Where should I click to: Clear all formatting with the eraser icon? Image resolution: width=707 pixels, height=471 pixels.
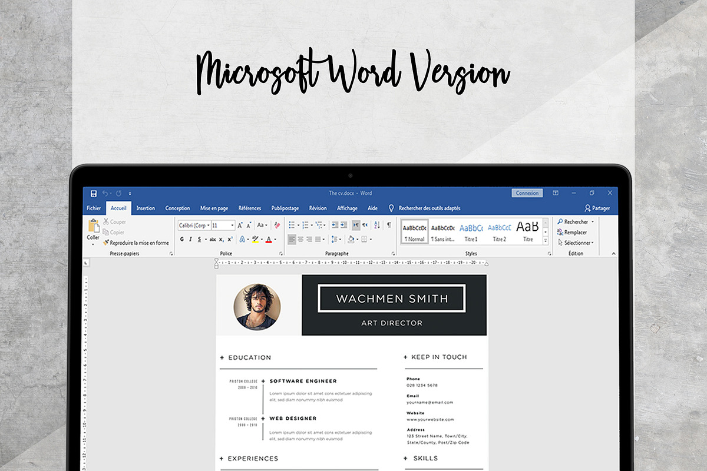pyautogui.click(x=277, y=225)
